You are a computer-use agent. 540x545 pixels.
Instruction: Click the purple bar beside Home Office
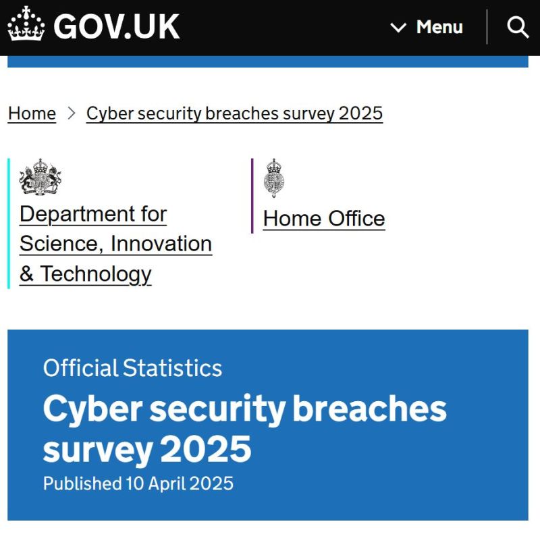[x=252, y=196]
